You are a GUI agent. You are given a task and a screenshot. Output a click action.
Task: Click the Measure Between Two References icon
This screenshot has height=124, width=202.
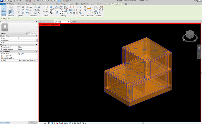pyautogui.click(x=89, y=12)
